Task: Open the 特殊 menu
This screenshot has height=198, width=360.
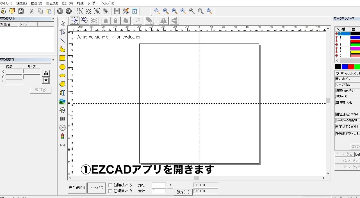Action: point(80,3)
